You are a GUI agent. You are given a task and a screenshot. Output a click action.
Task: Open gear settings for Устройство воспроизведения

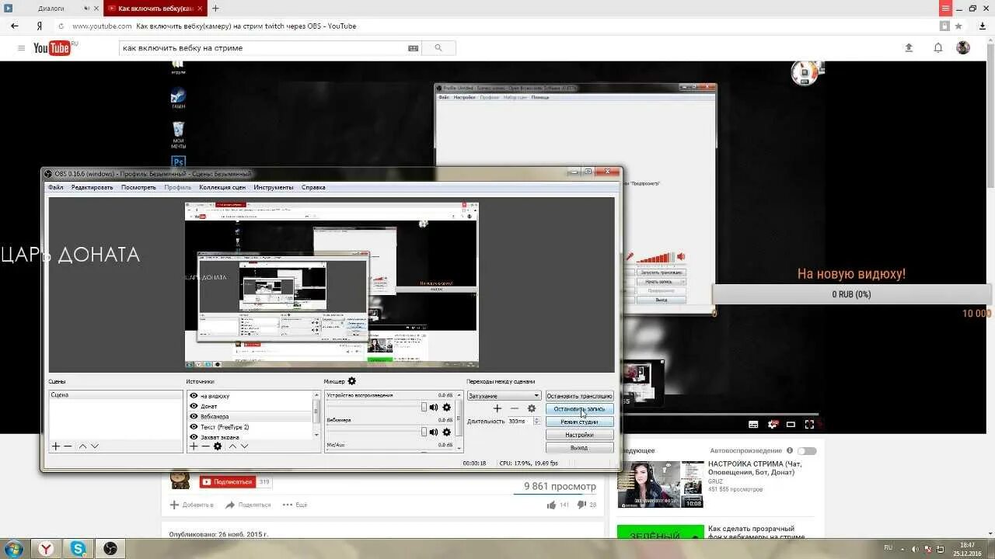click(x=446, y=408)
